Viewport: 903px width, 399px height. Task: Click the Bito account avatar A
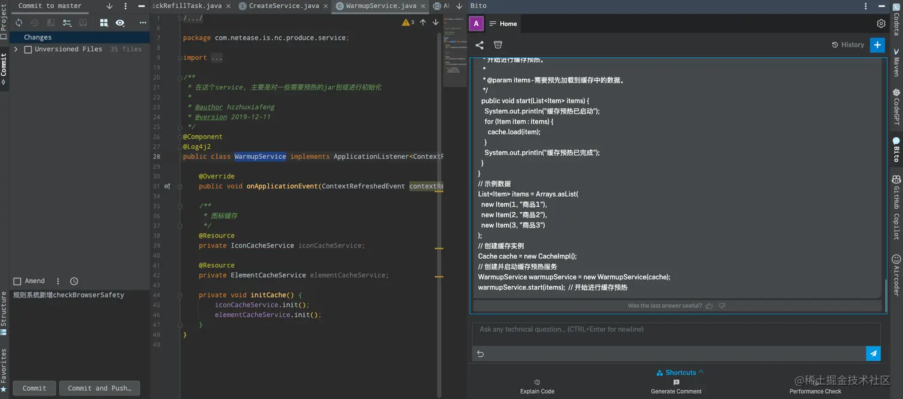pyautogui.click(x=476, y=24)
